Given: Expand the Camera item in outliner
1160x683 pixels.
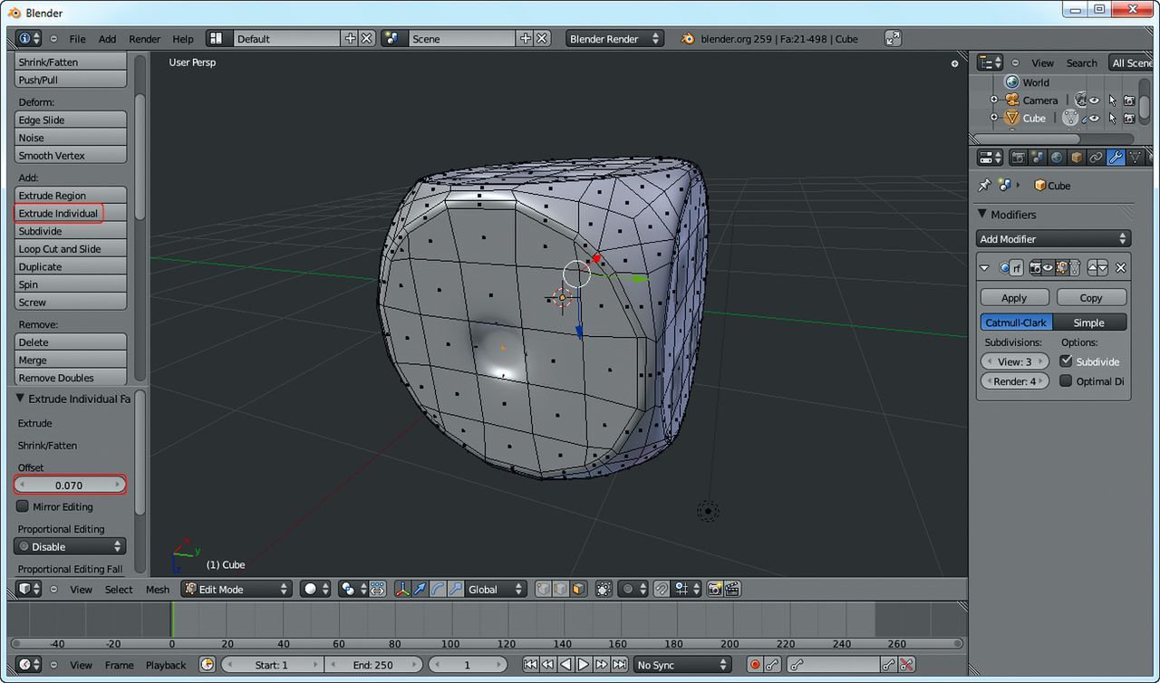Looking at the screenshot, I should click(x=993, y=101).
